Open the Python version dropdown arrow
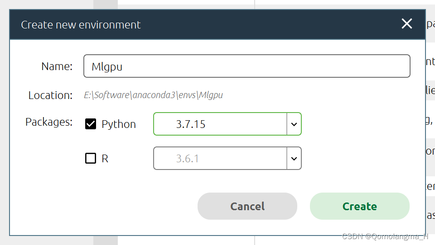This screenshot has height=245, width=435. (294, 124)
